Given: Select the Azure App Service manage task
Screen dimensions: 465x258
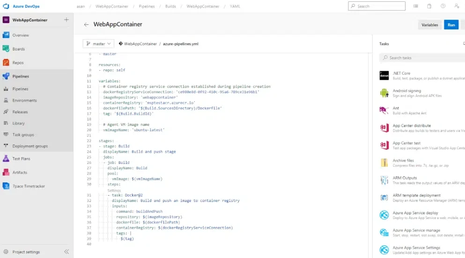Looking at the screenshot, I should 422,233.
